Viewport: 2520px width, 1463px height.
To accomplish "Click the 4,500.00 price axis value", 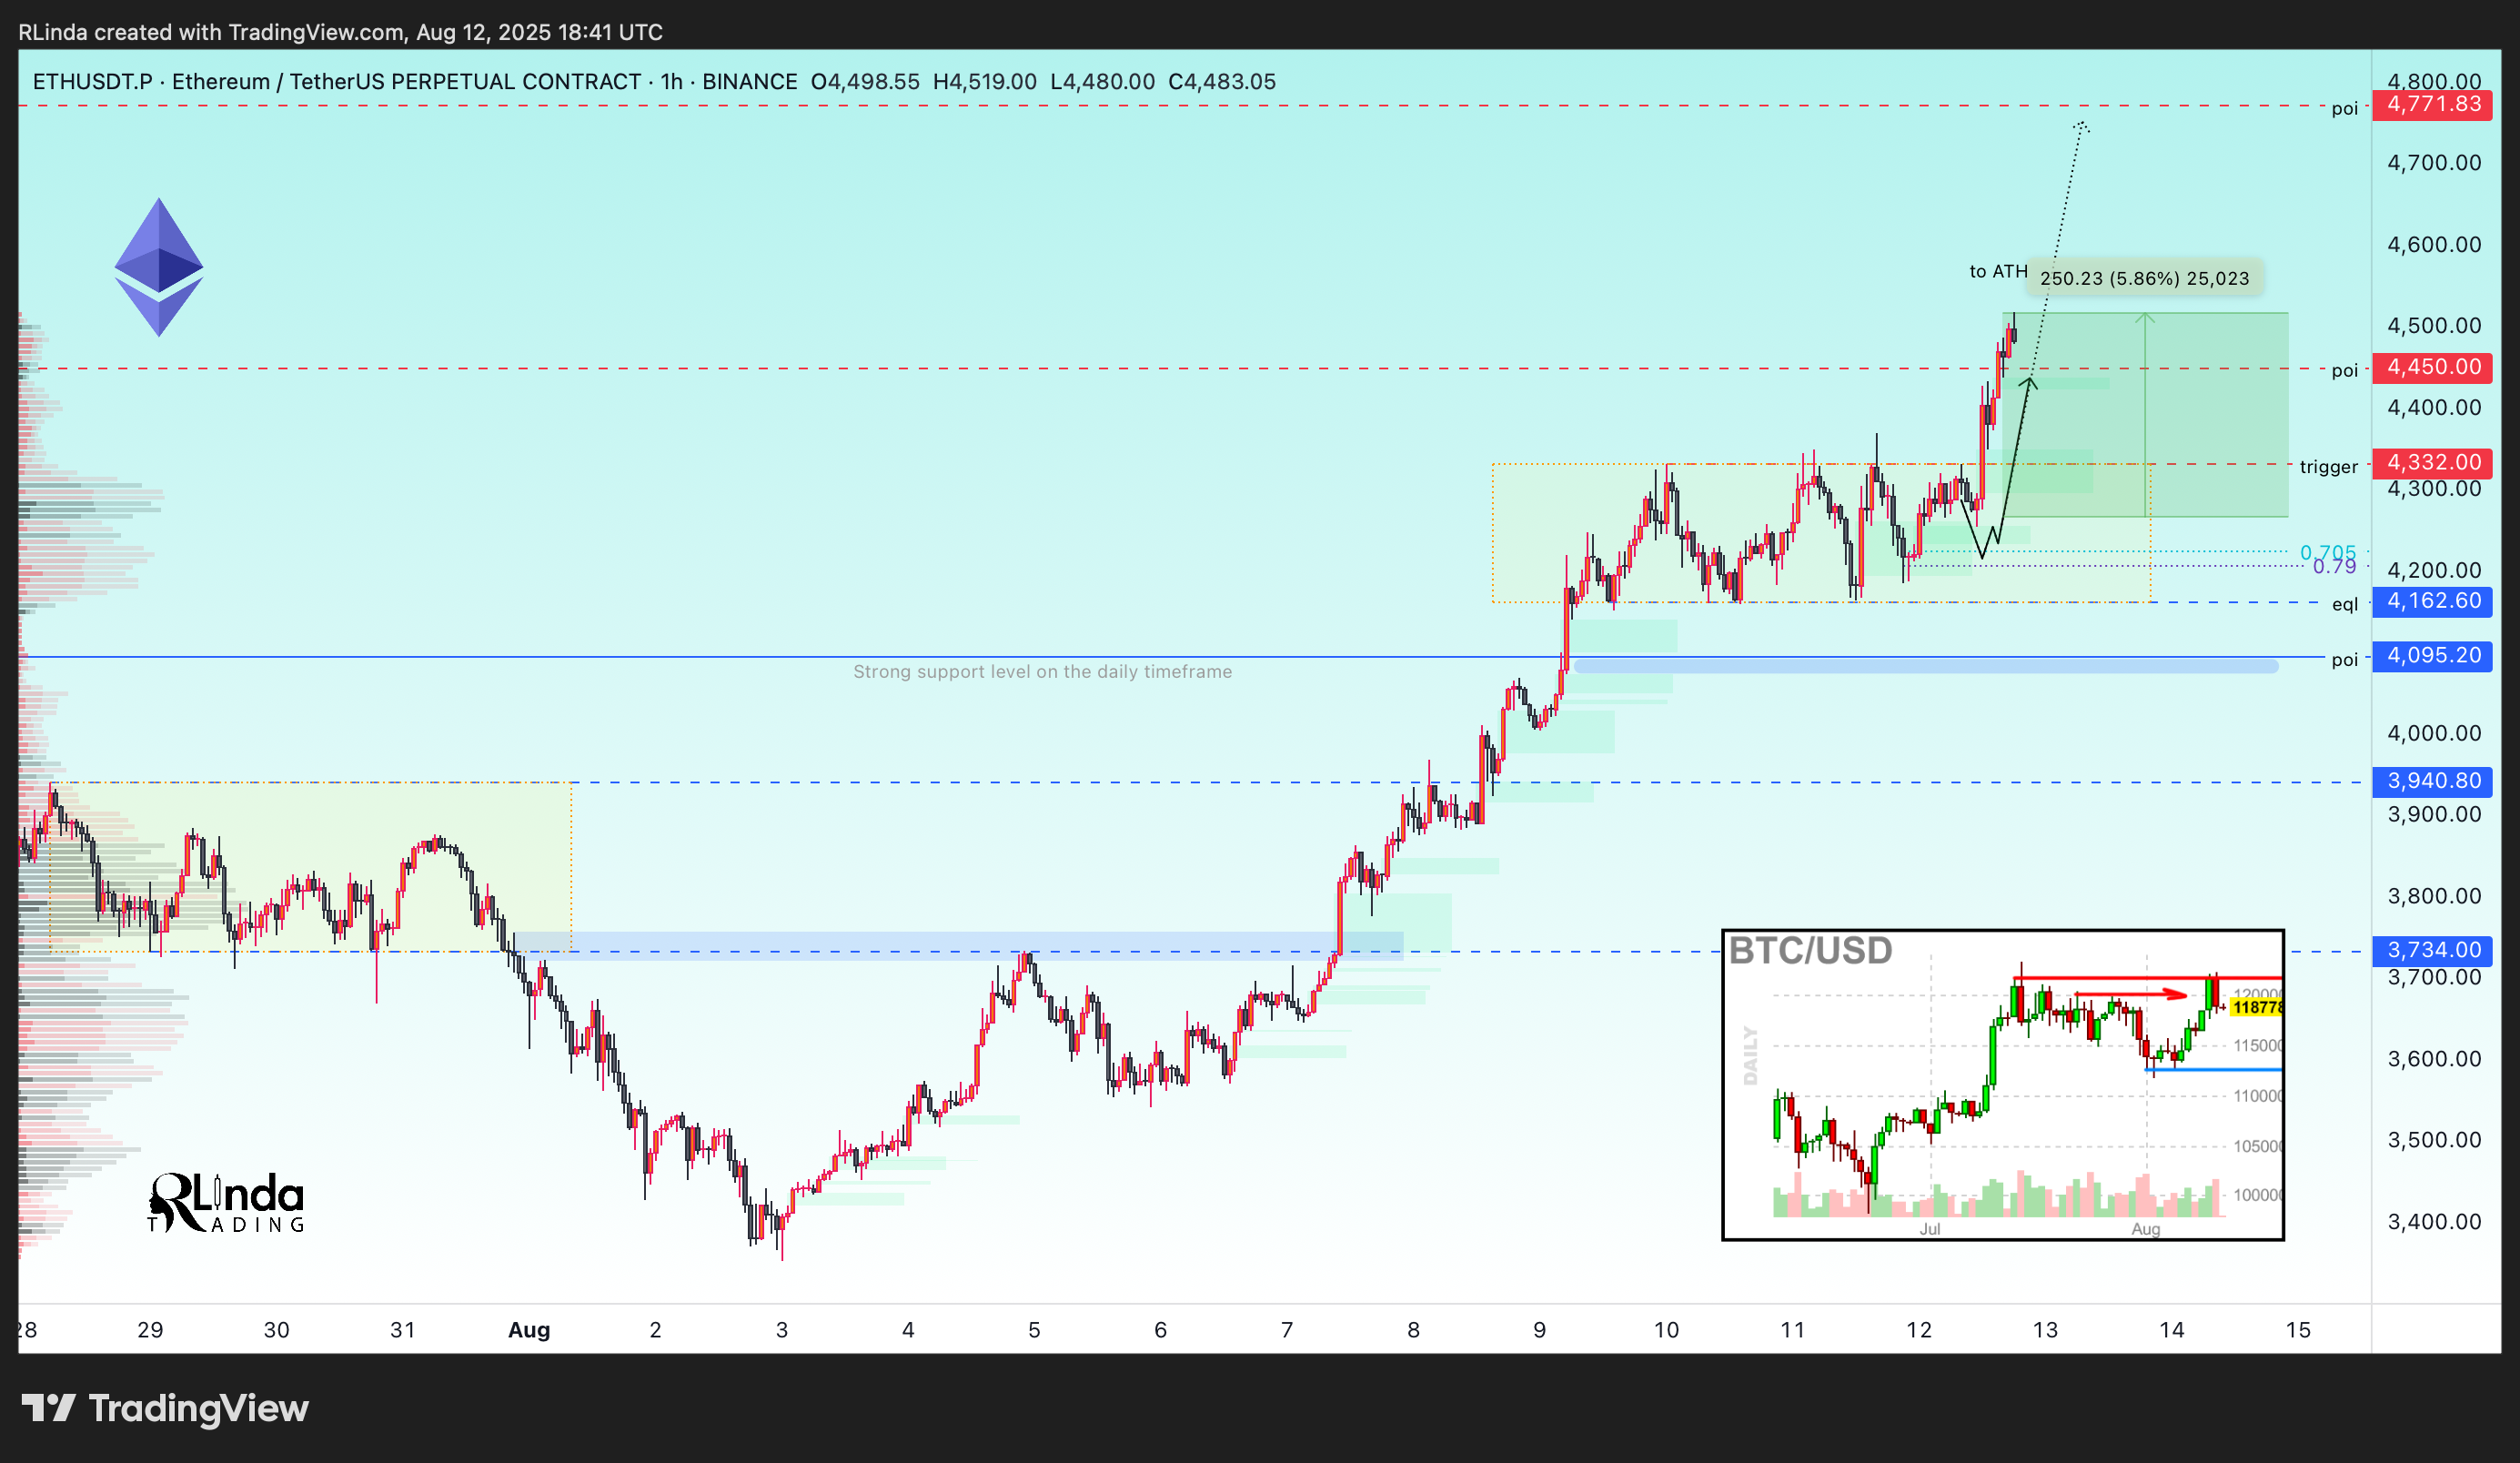I will 2433,325.
